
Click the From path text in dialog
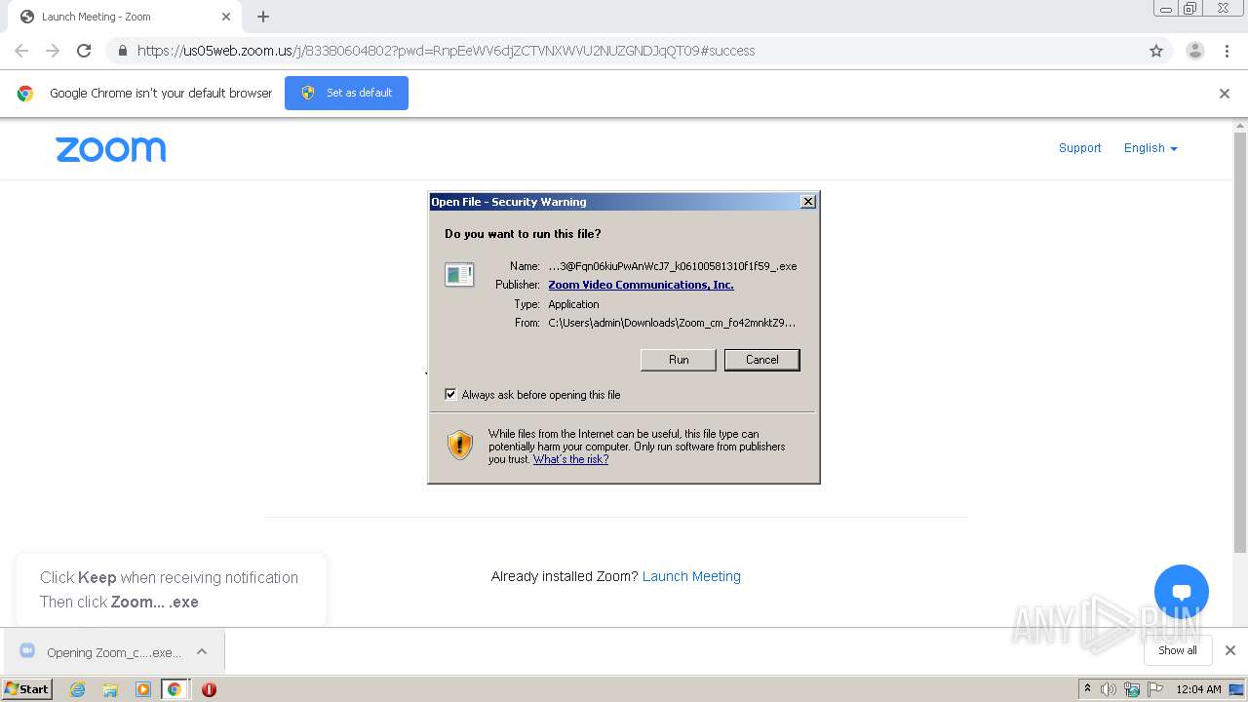[672, 323]
